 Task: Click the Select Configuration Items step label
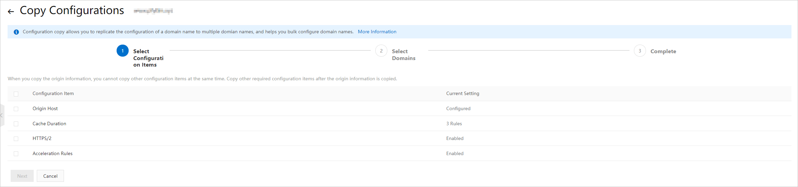(148, 58)
